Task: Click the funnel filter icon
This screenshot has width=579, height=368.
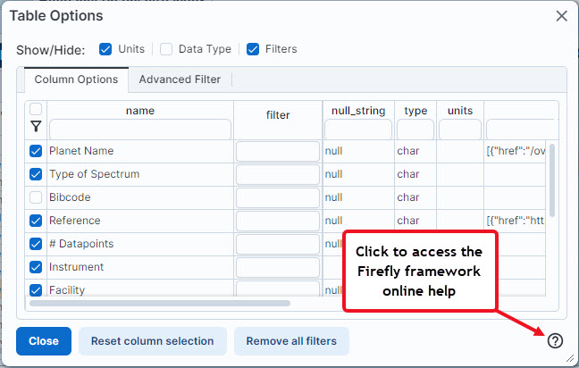Action: click(x=36, y=127)
